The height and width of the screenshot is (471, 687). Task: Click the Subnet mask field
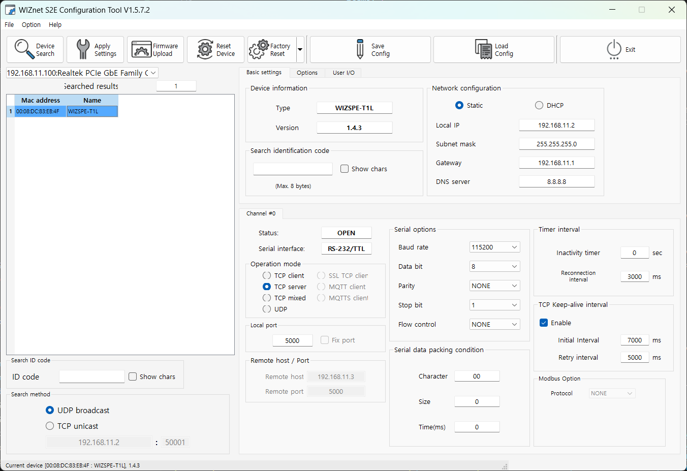coord(556,144)
